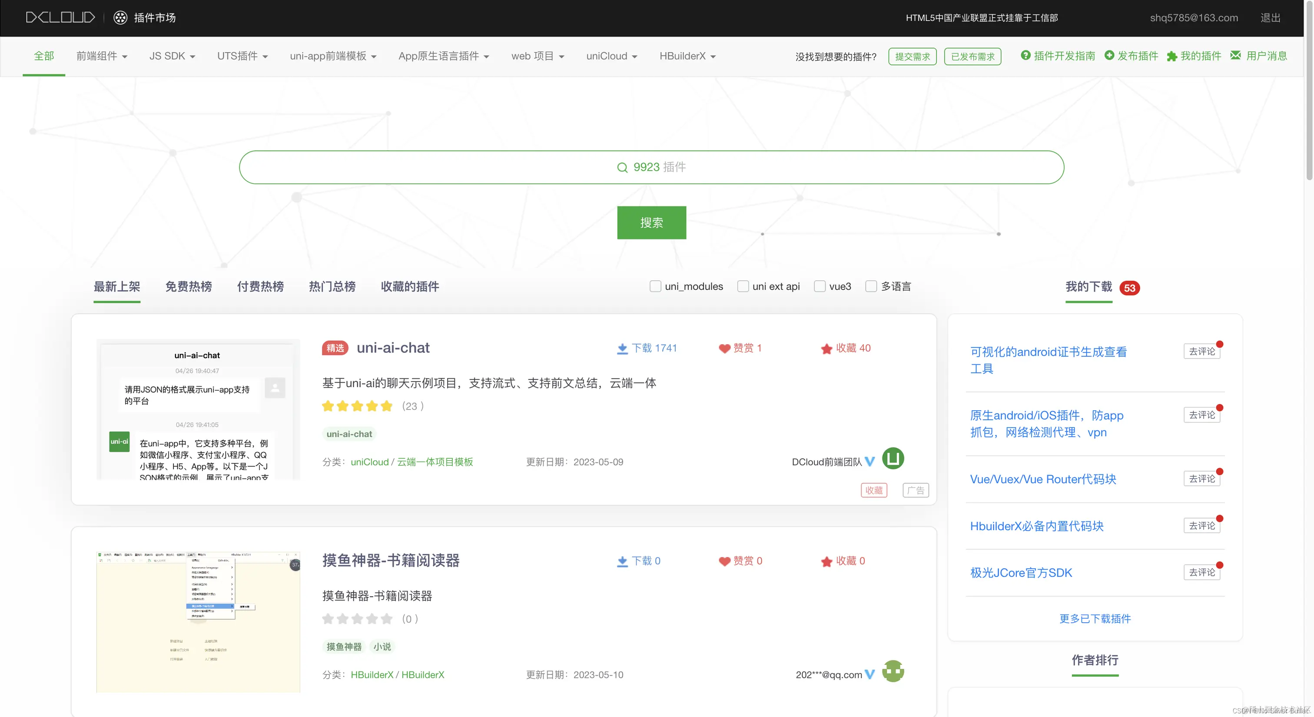Open 可视化的android证书生成查看工具 link
1314x717 pixels.
(x=1048, y=360)
